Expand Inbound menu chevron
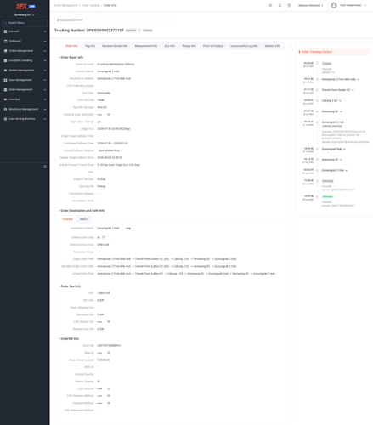The width and height of the screenshot is (373, 425). click(x=45, y=31)
